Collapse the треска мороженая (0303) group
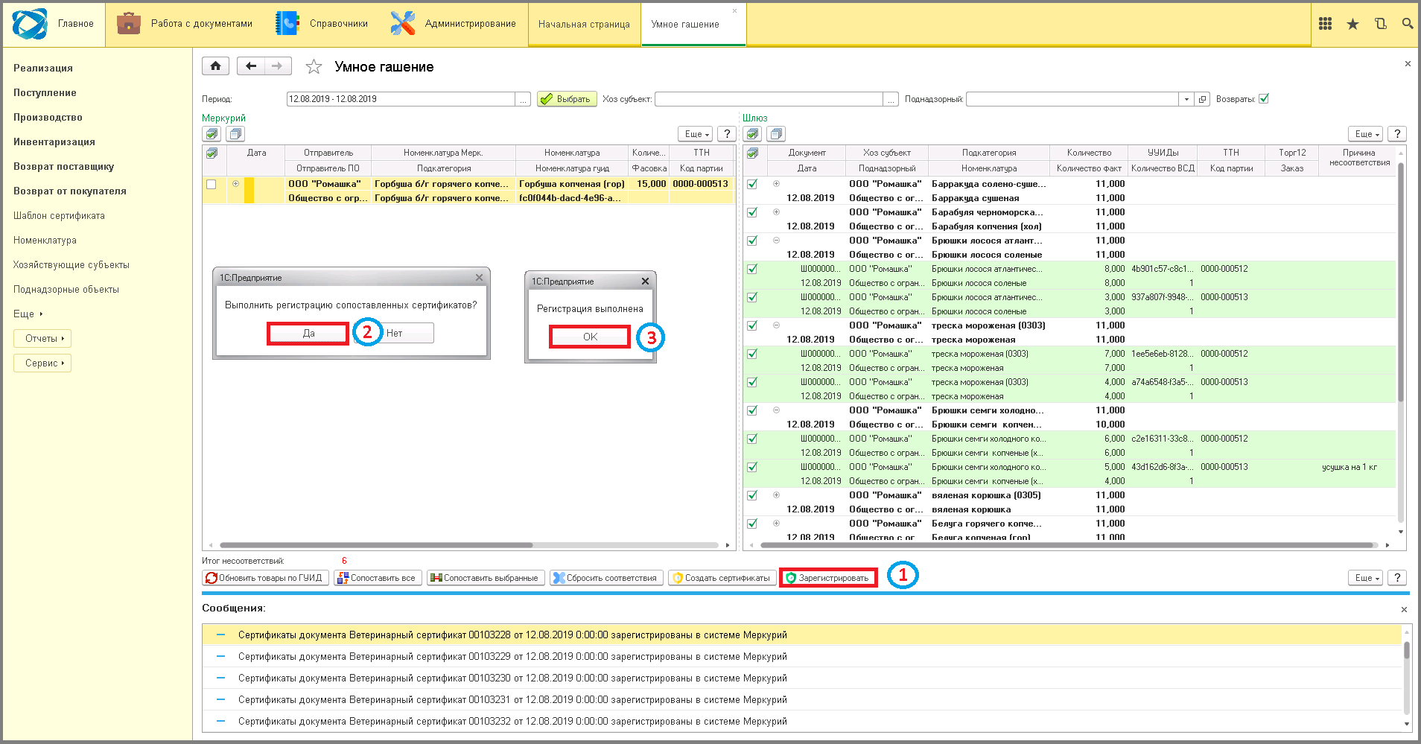This screenshot has width=1421, height=744. pos(776,325)
